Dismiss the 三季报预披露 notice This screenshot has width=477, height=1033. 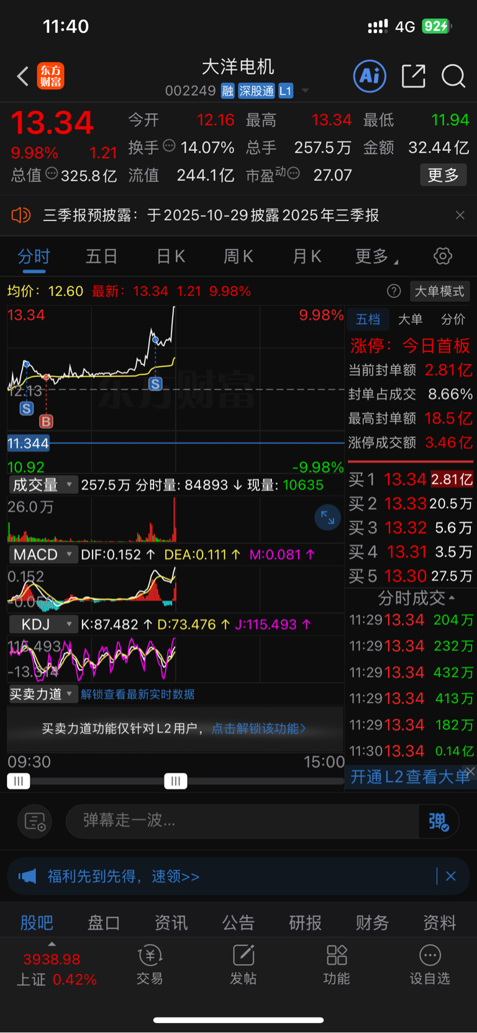460,215
